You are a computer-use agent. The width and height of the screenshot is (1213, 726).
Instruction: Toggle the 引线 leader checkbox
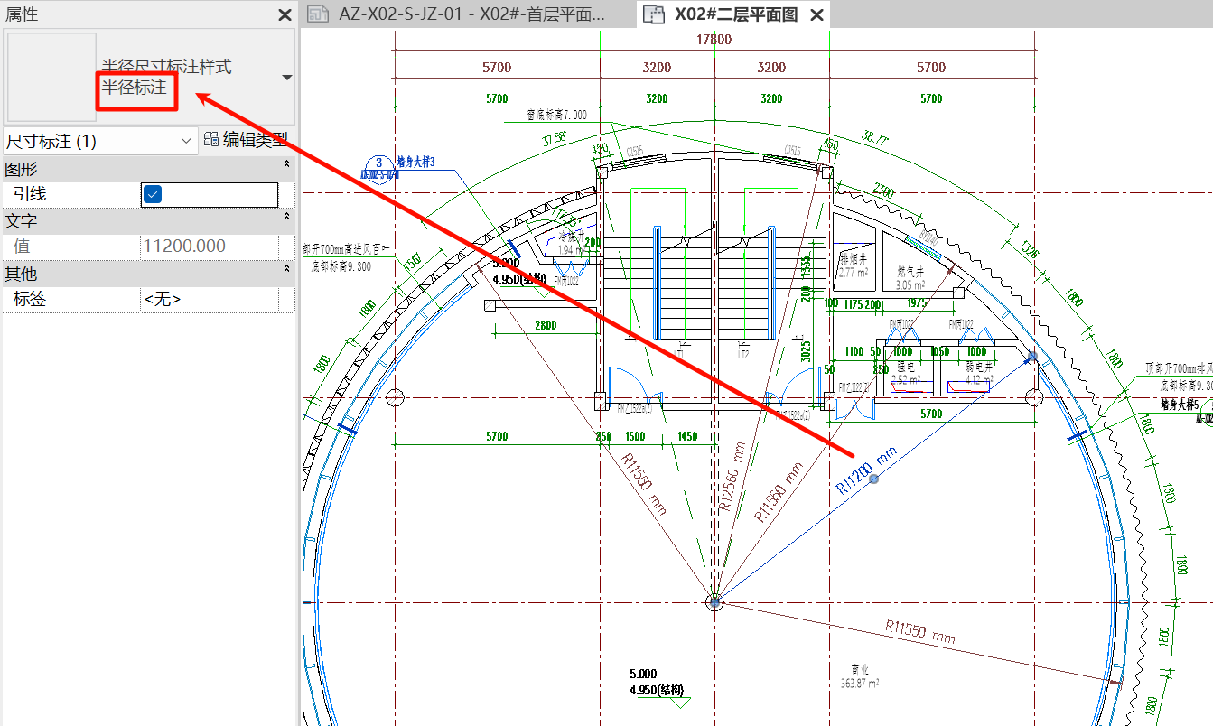(154, 194)
